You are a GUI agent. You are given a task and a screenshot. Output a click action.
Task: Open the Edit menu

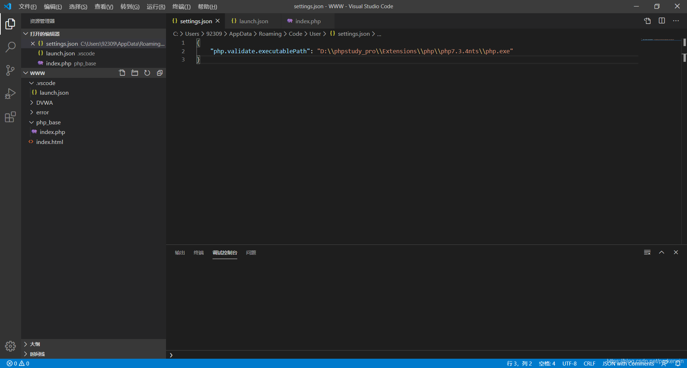[x=53, y=6]
